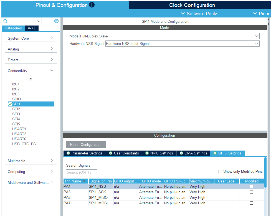
Task: Expand the Computing category
Action: point(31,172)
